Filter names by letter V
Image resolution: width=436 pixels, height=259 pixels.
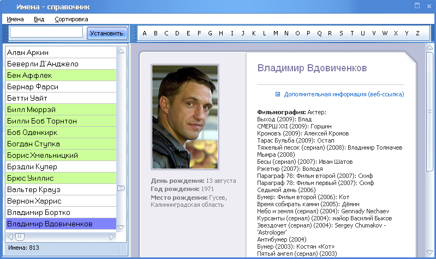[374, 33]
